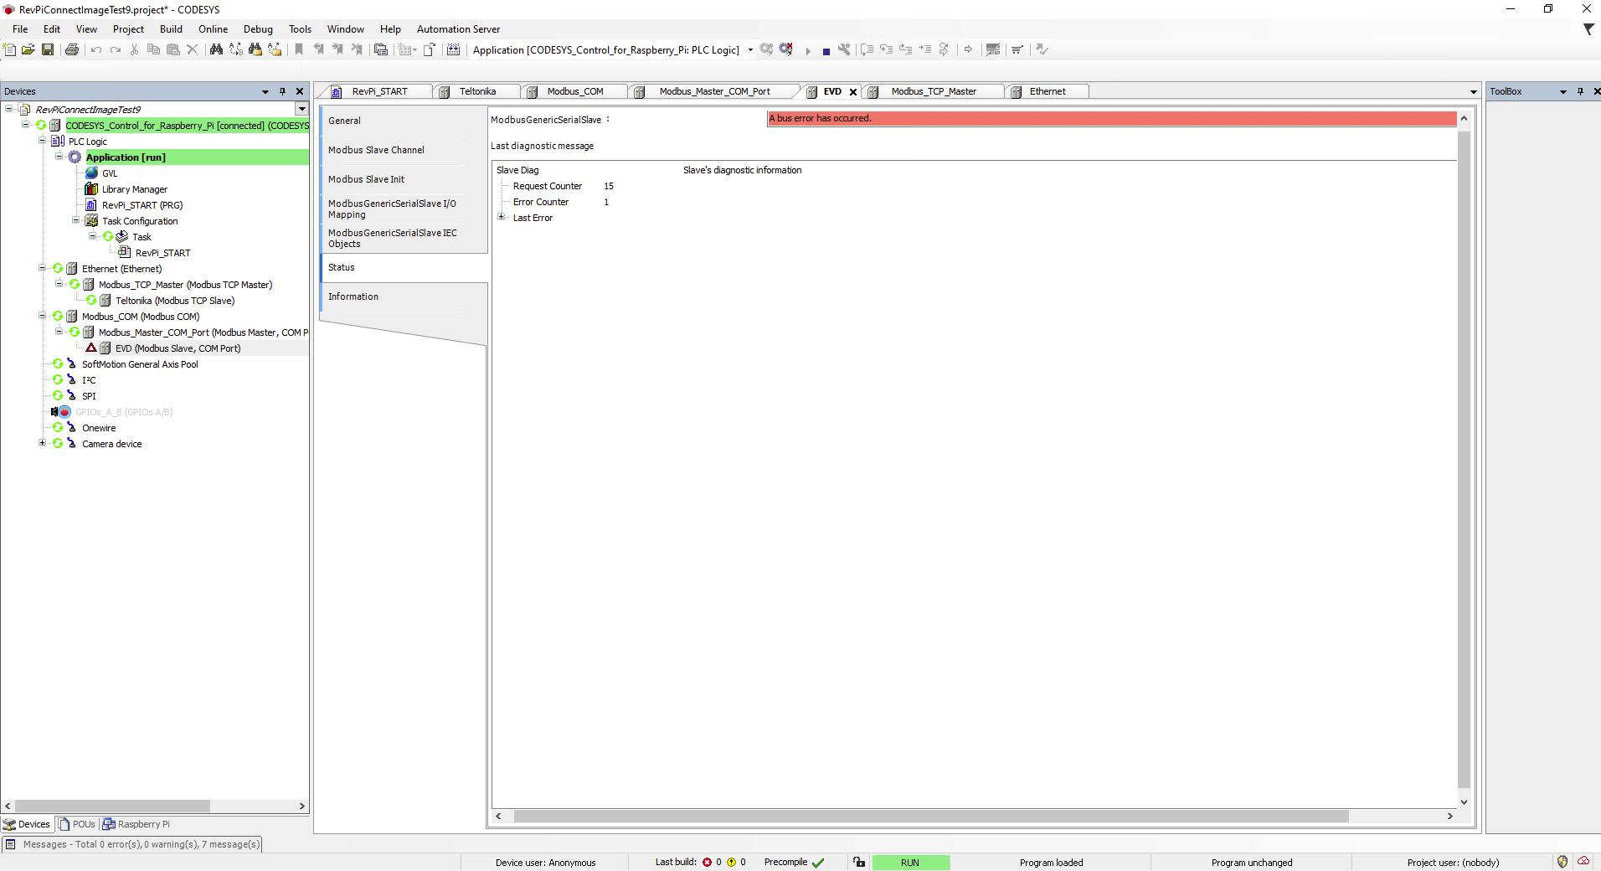
Task: Select Modbus_COM (Modbus COM) node
Action: [141, 317]
